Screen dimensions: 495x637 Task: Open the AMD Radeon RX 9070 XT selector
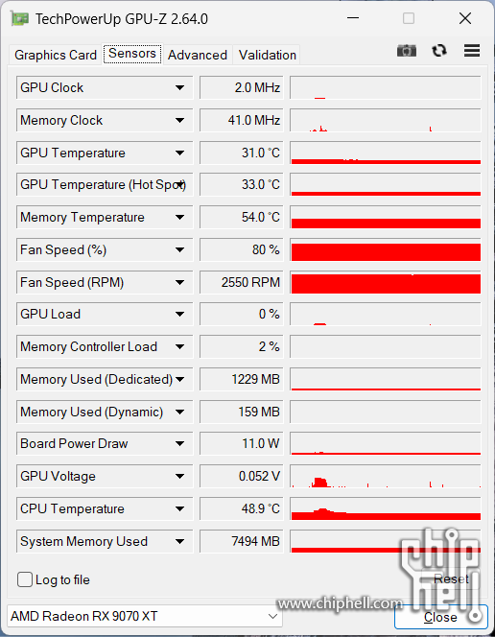pyautogui.click(x=145, y=616)
